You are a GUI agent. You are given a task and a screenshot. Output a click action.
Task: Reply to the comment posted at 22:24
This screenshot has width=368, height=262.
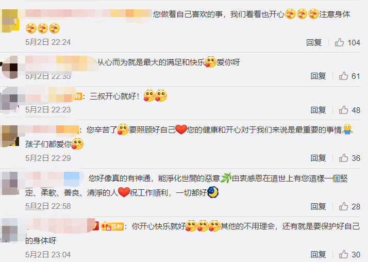pos(314,42)
